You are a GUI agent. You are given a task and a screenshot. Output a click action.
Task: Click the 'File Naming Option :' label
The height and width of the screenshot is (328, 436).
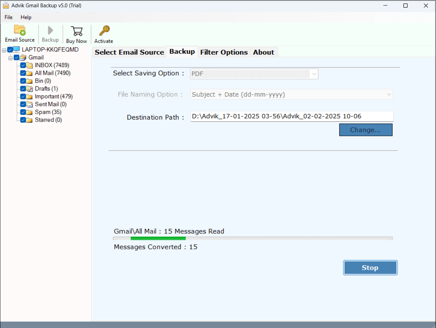coord(150,94)
